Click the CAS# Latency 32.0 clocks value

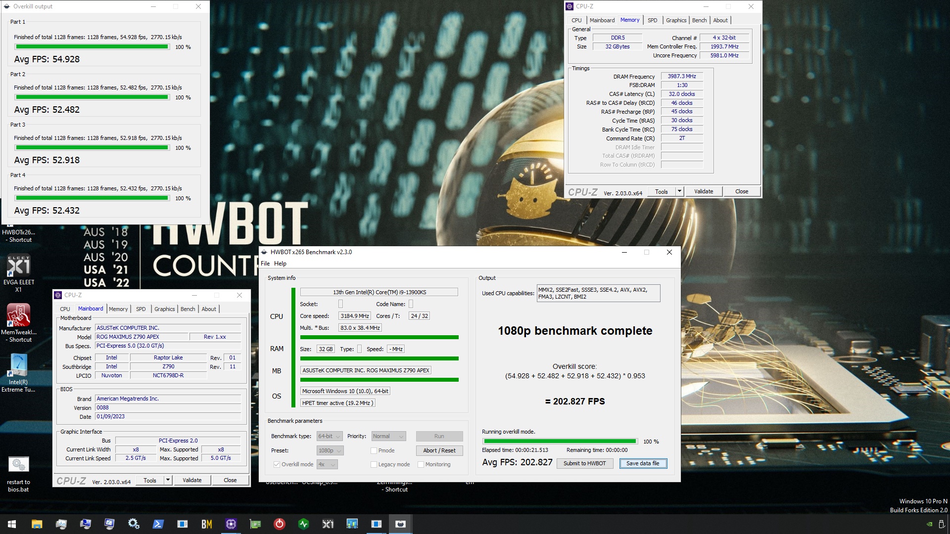pyautogui.click(x=681, y=94)
